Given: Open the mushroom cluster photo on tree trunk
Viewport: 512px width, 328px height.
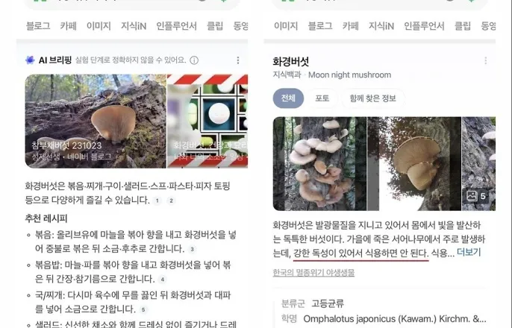Looking at the screenshot, I should [319, 164].
